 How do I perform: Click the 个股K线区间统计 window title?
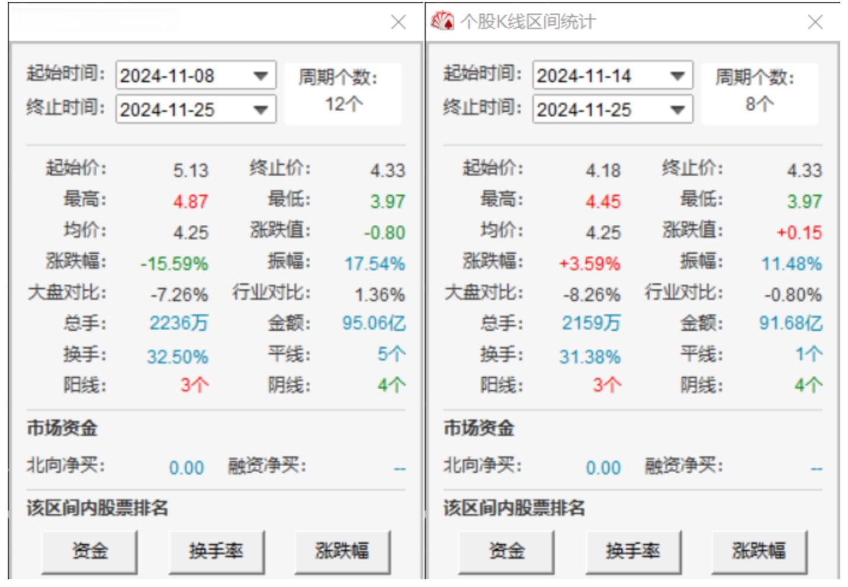528,22
